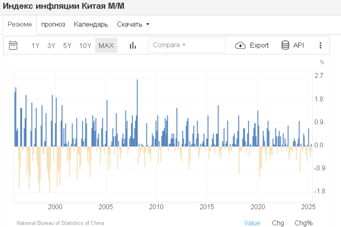Open the three-dot more options menu

tap(320, 45)
